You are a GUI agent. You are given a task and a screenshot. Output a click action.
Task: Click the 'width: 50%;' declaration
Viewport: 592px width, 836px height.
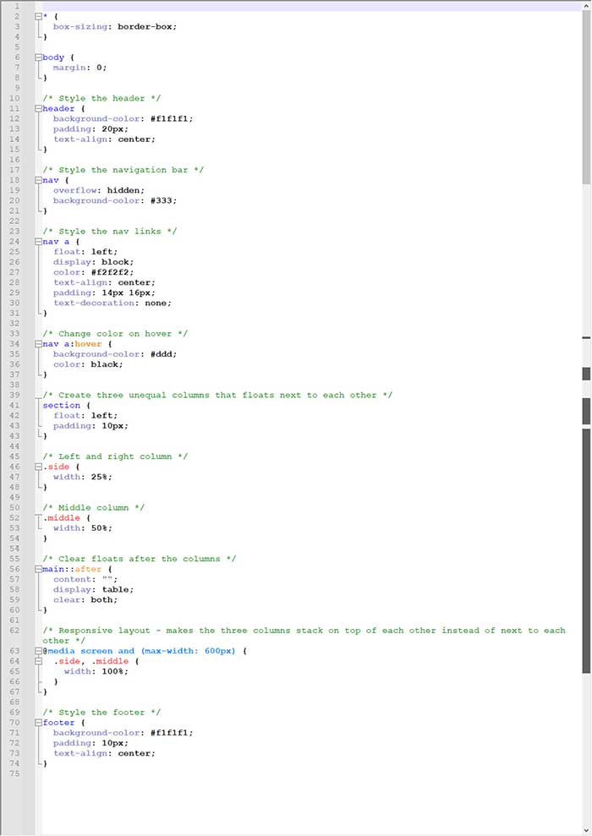point(83,528)
